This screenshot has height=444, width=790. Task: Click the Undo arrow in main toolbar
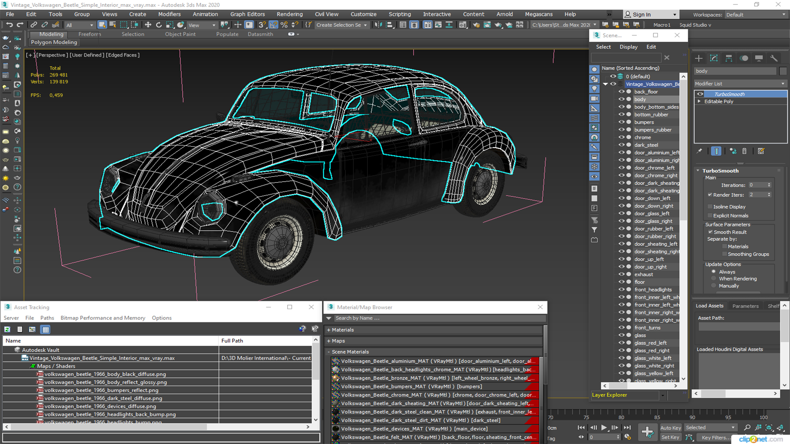[9, 25]
